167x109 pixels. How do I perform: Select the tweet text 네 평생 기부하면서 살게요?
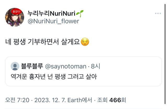[43, 42]
